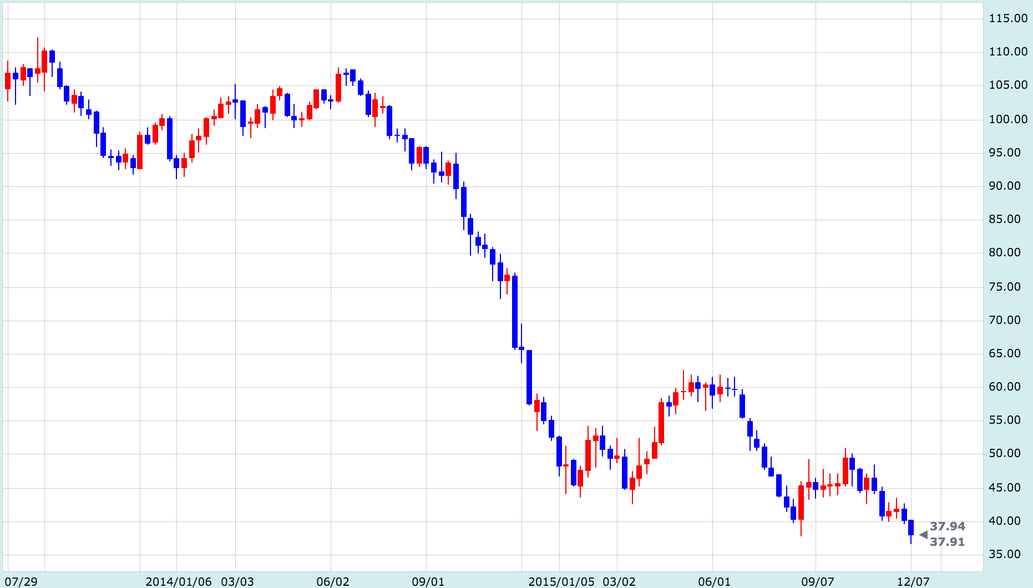Click the 03/03 date axis label

237,582
